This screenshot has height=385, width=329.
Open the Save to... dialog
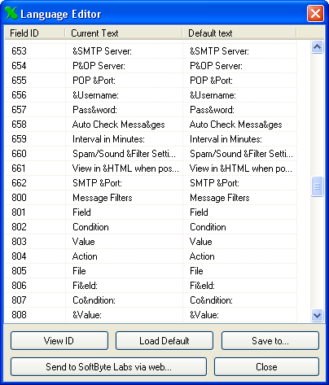click(270, 341)
